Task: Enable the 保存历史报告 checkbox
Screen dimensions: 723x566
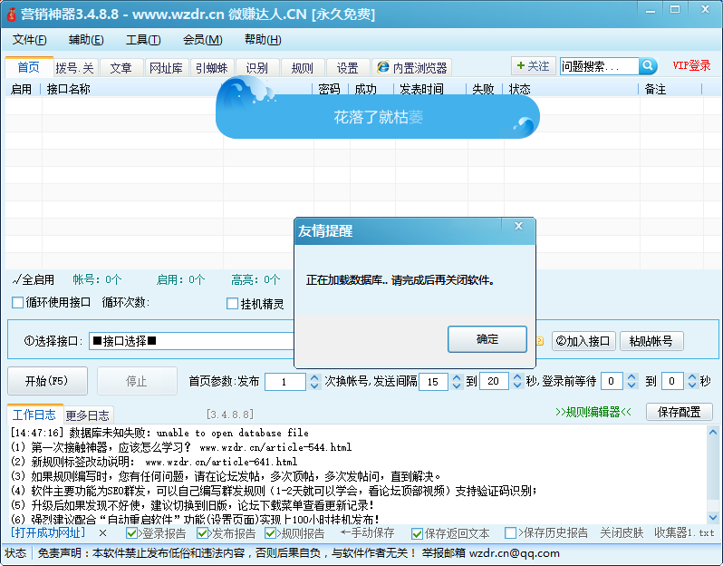Action: coord(510,533)
